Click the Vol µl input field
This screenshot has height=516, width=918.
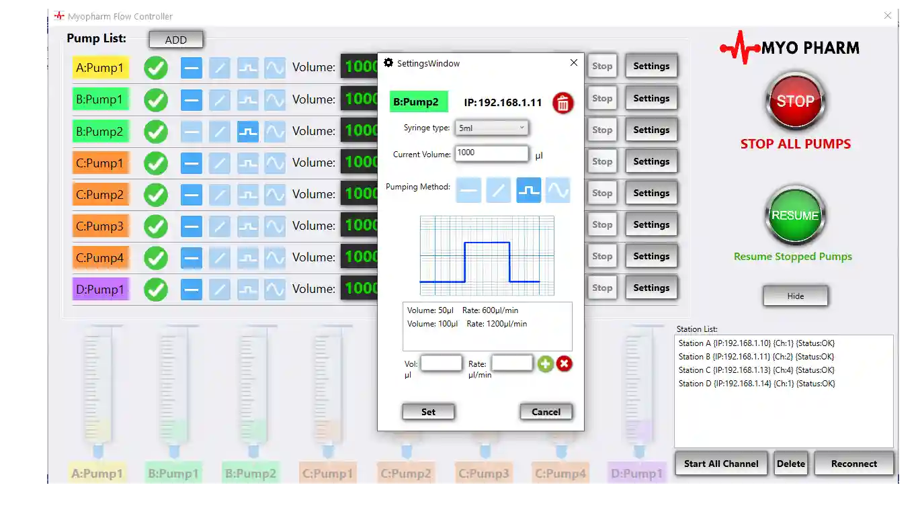(442, 363)
